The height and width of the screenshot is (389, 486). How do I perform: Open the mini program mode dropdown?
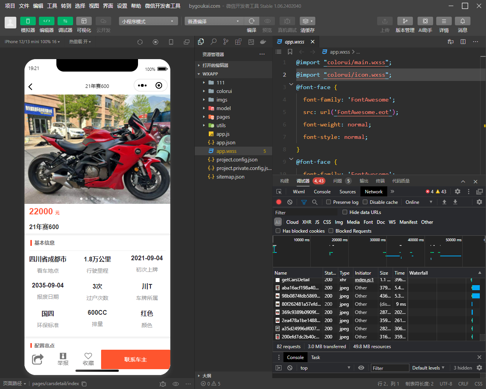[148, 21]
